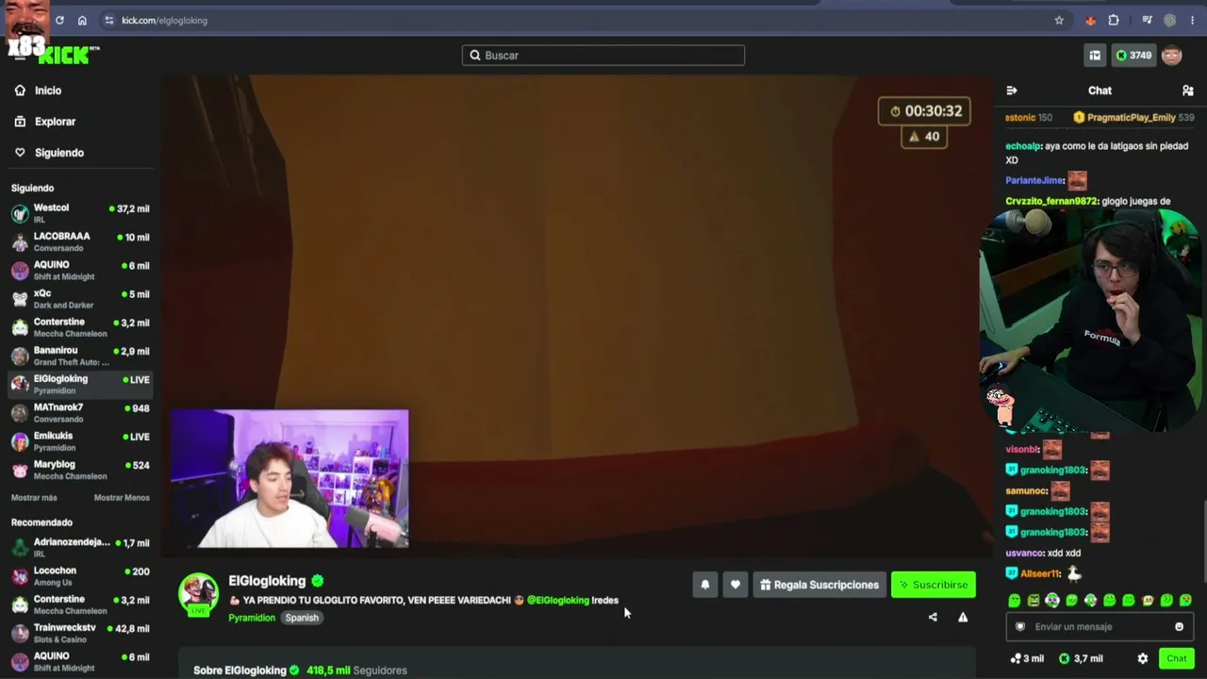Insert the angry green square emote
The image size is (1207, 679).
(1033, 601)
